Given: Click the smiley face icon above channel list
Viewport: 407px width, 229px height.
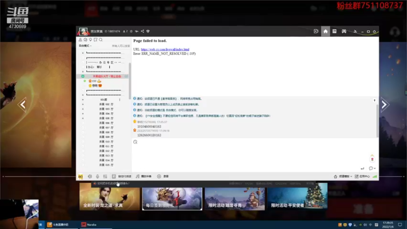Looking at the screenshot, I should tap(85, 40).
